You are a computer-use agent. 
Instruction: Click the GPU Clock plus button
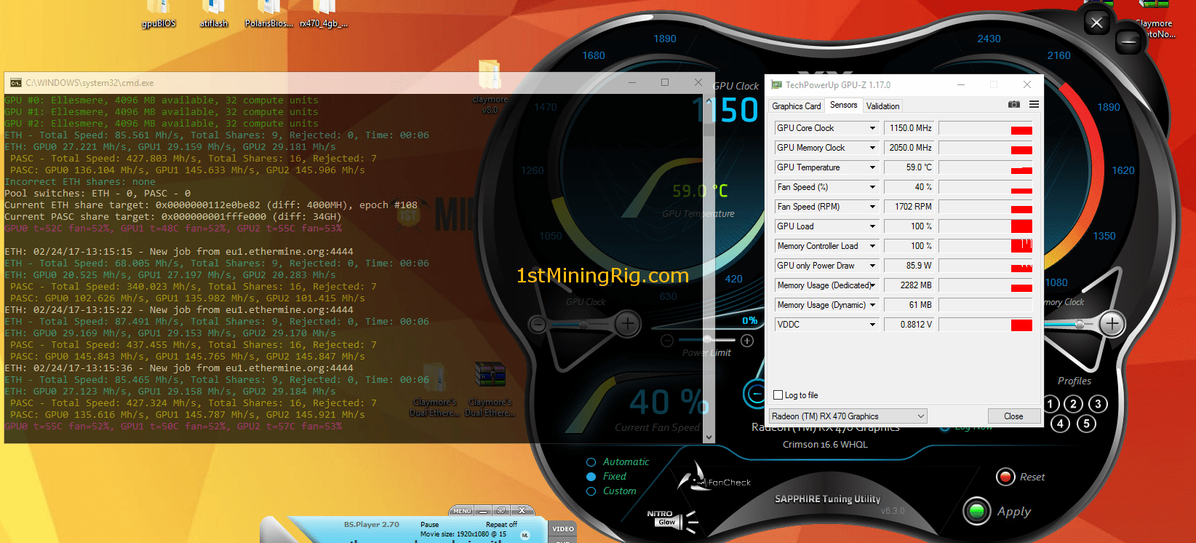point(628,323)
